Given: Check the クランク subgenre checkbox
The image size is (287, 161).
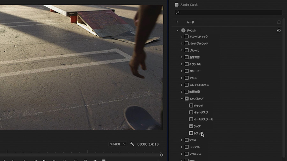Looking at the screenshot, I should [x=191, y=106].
